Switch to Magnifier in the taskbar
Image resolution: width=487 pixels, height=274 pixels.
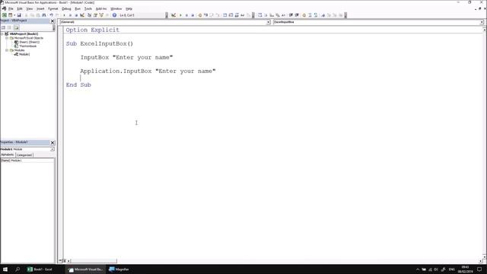(x=119, y=269)
